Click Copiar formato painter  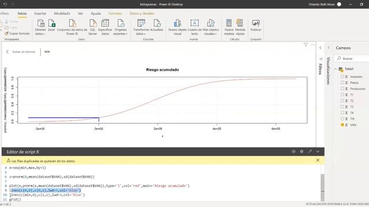(x=17, y=33)
